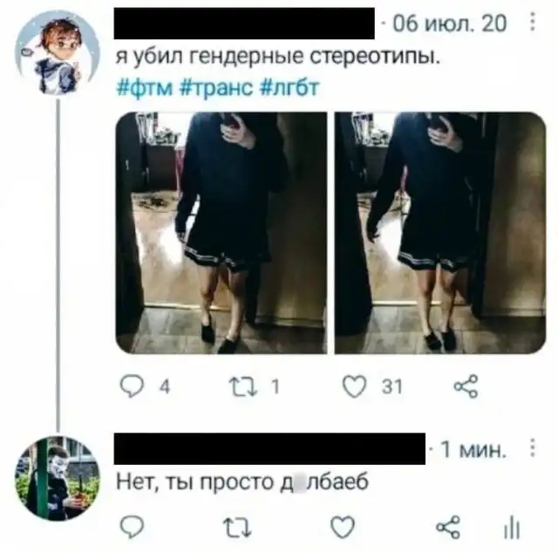Reply to the comment posted 1 мин. ago
The height and width of the screenshot is (553, 558).
[x=133, y=527]
